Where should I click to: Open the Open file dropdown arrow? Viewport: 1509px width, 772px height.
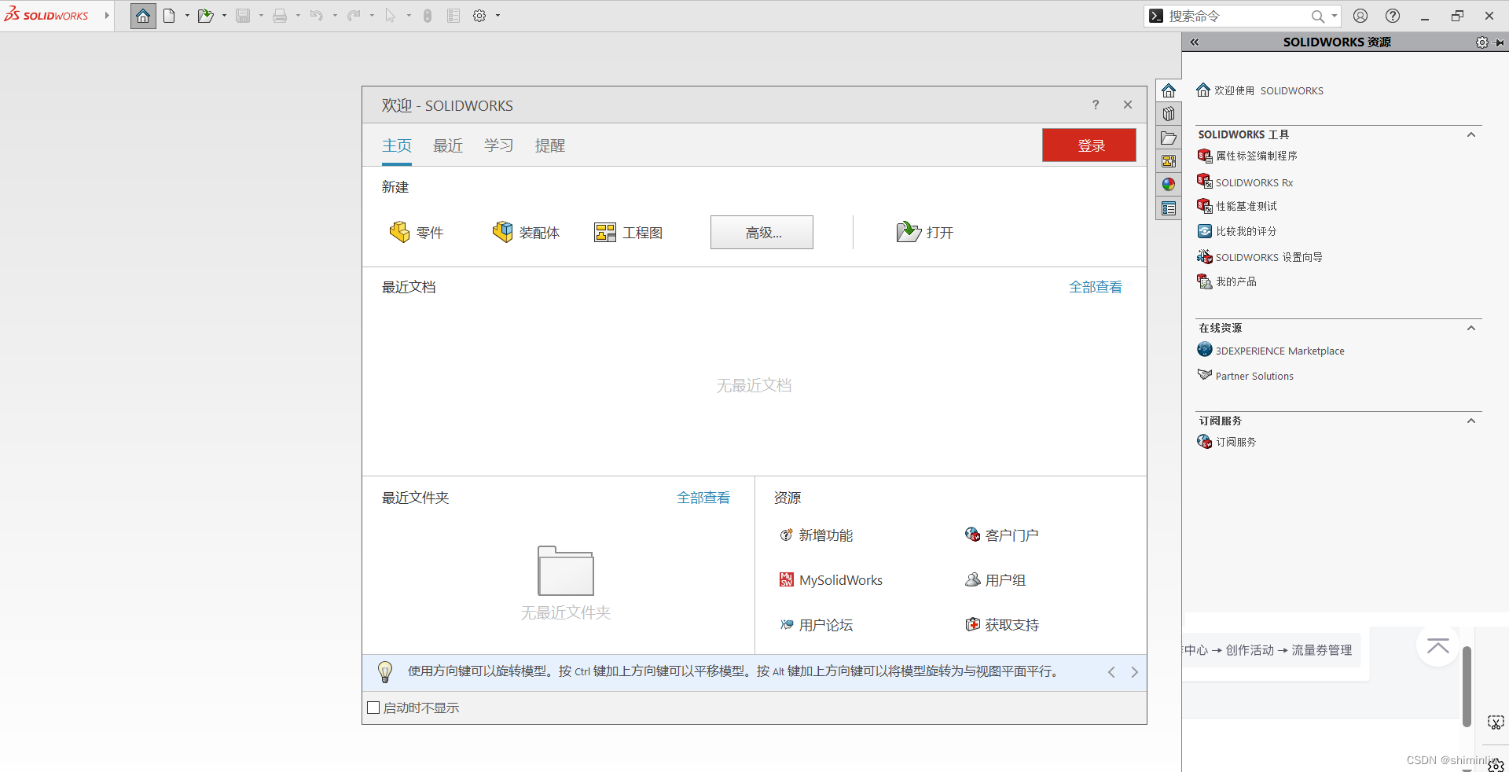224,16
